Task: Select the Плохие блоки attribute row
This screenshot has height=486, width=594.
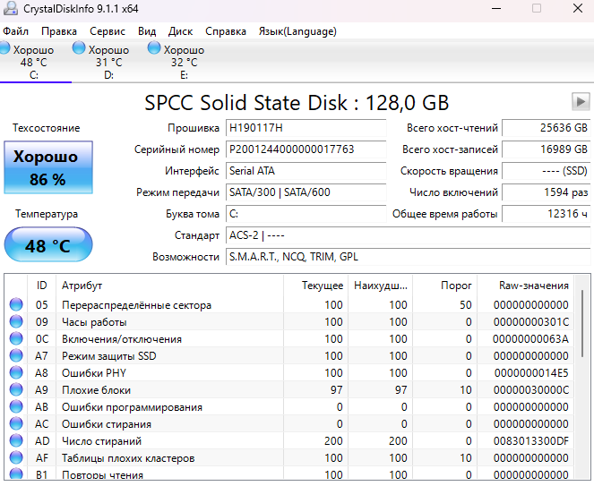Action: tap(291, 390)
